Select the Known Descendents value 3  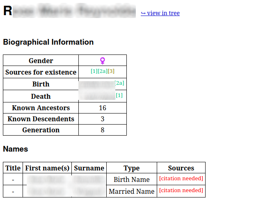(103, 119)
